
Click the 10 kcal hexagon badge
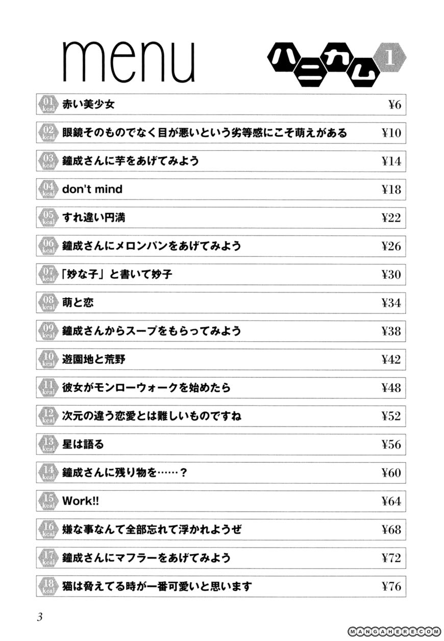48,360
